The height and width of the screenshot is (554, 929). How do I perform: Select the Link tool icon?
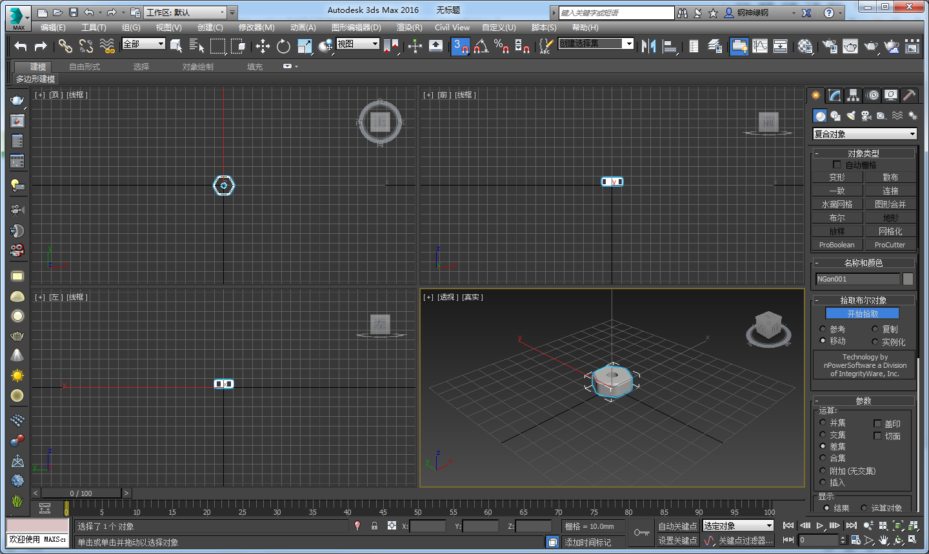65,46
